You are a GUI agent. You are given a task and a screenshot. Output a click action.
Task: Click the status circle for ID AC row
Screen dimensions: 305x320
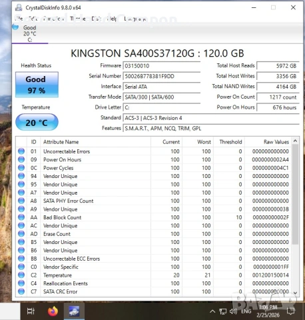21,225
